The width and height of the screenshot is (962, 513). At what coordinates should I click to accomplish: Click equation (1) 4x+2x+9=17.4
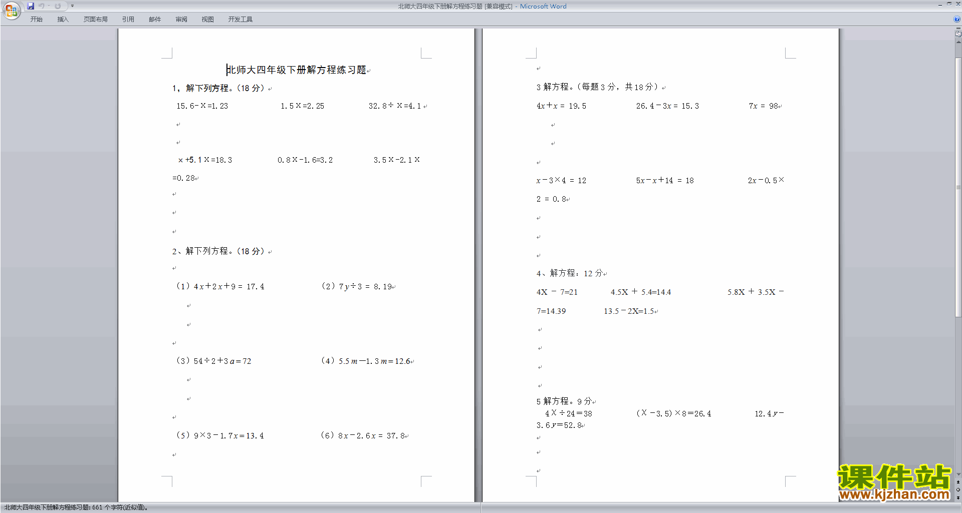coord(220,287)
